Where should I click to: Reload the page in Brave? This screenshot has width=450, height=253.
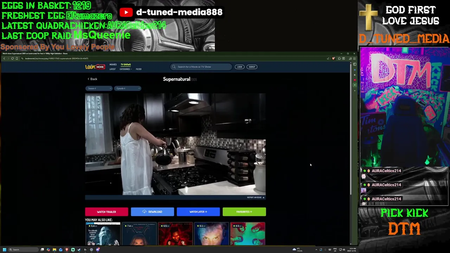click(12, 58)
